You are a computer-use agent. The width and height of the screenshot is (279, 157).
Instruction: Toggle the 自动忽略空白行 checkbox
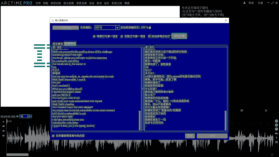pos(149,36)
